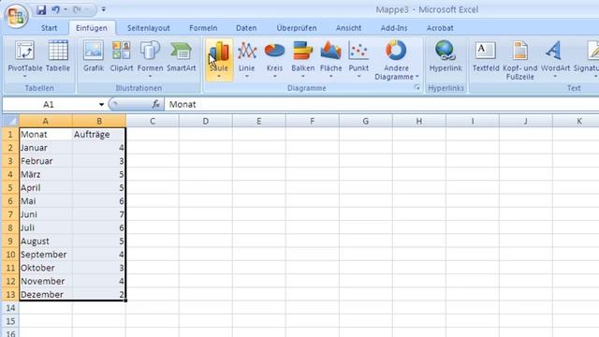Save workbook via quick access toolbar

click(x=41, y=9)
